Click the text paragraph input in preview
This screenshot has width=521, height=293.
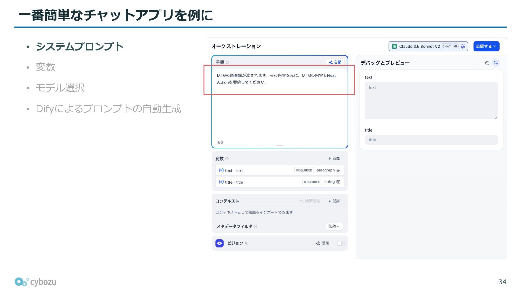point(431,101)
